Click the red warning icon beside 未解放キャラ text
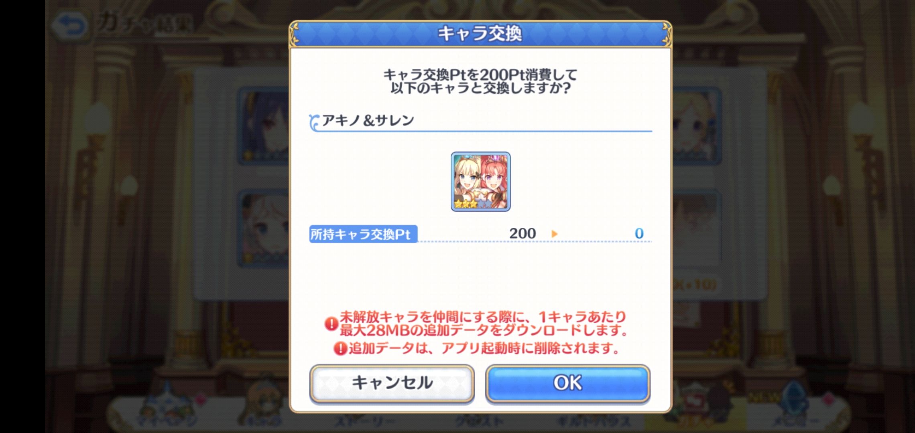This screenshot has width=915, height=433. (331, 324)
